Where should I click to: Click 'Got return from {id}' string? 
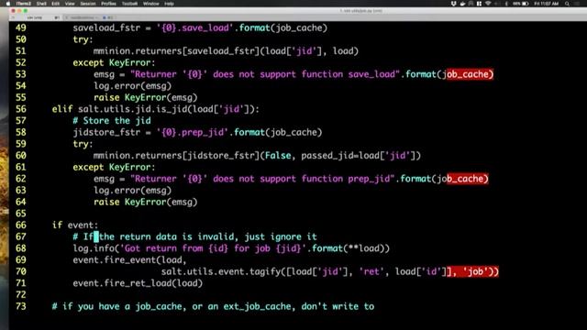point(176,248)
